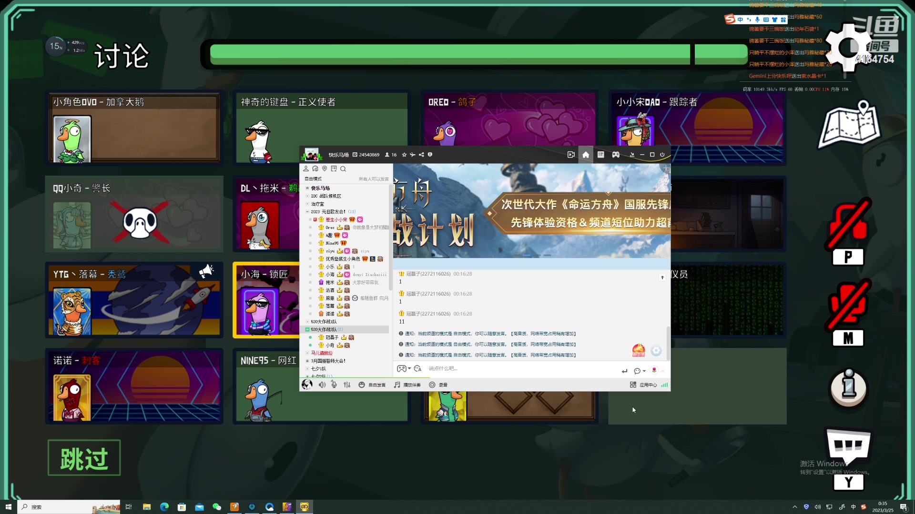
Task: Toggle the push-to-talk icon above P
Action: (848, 224)
